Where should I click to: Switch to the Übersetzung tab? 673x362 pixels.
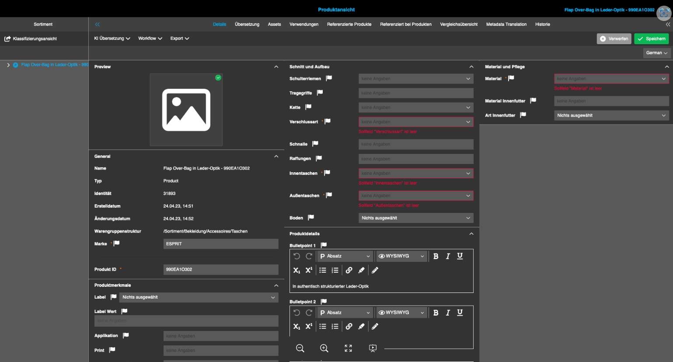coord(247,24)
